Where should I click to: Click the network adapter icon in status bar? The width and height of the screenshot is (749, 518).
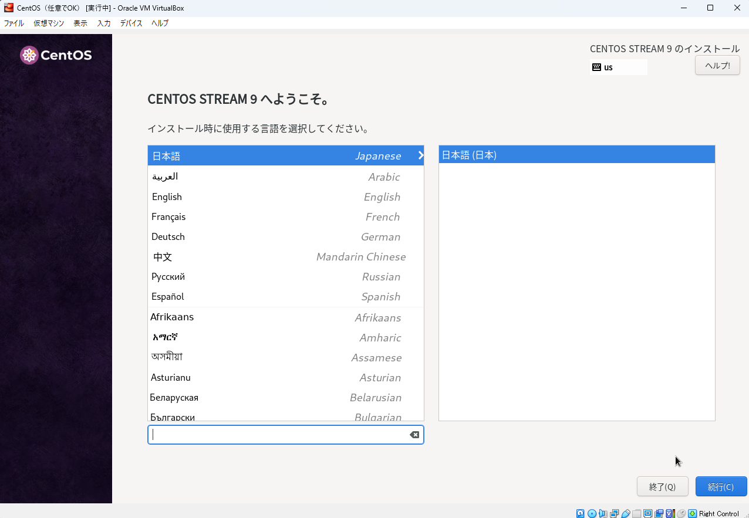614,513
